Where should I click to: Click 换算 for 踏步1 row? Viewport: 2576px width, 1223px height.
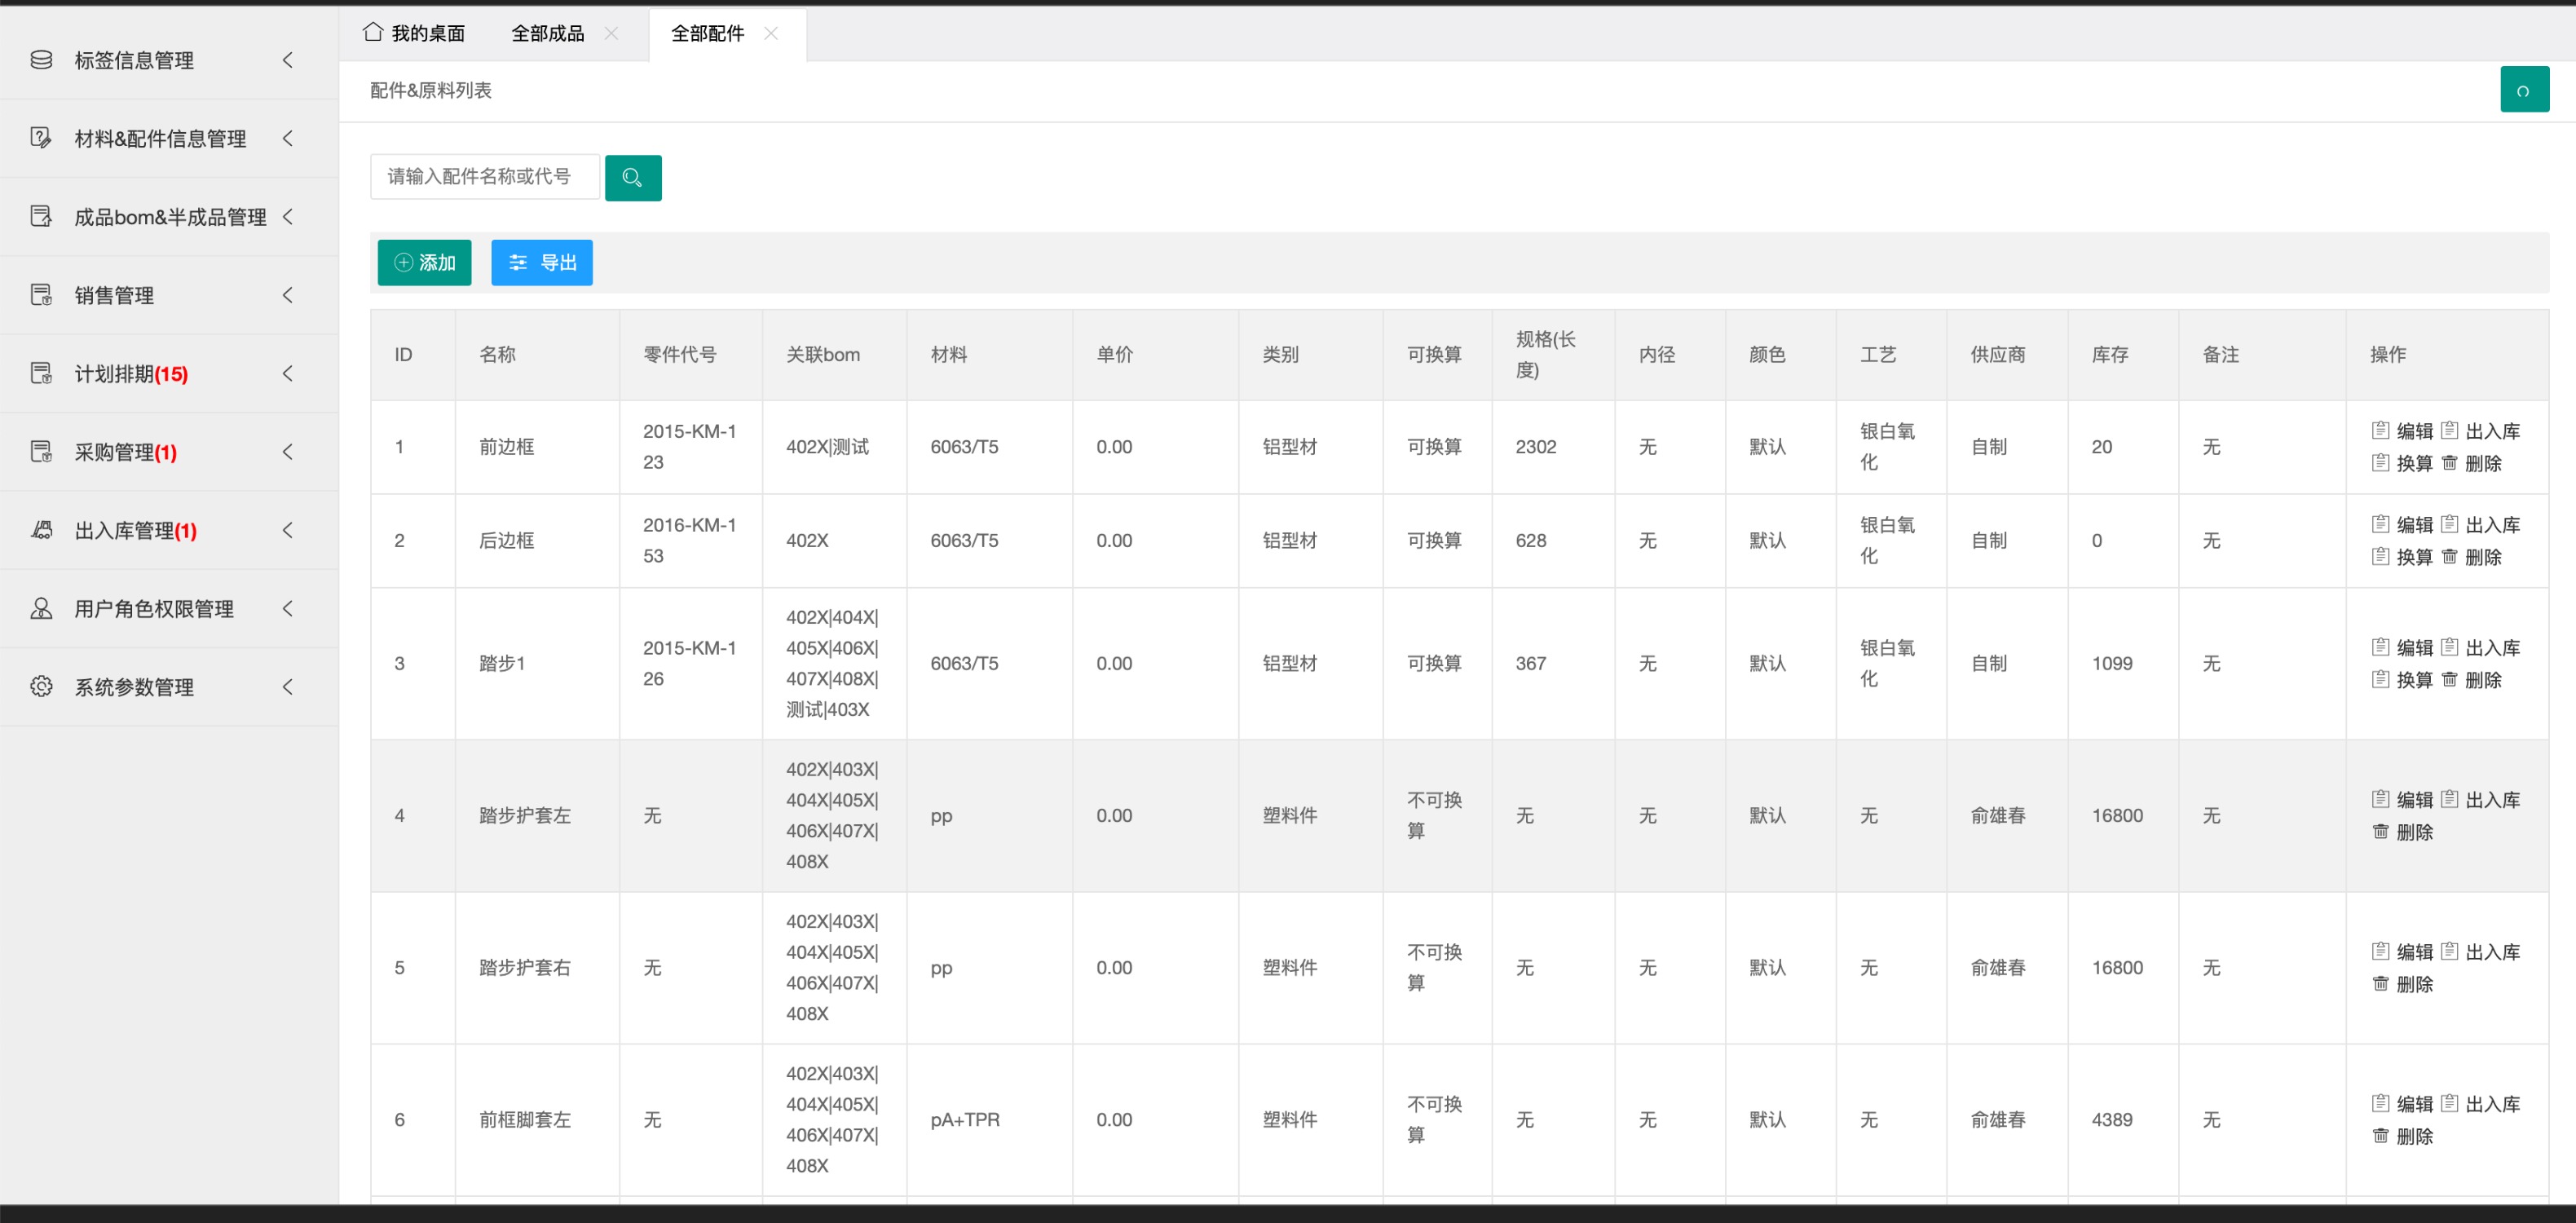[x=2402, y=679]
